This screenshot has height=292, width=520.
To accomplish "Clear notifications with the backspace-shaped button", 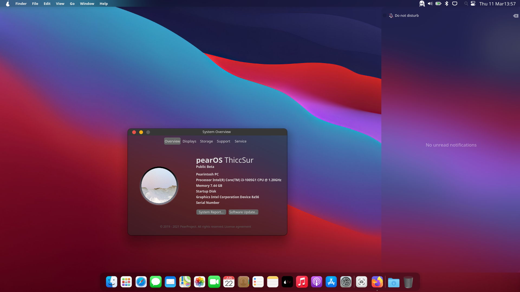I will 516,16.
